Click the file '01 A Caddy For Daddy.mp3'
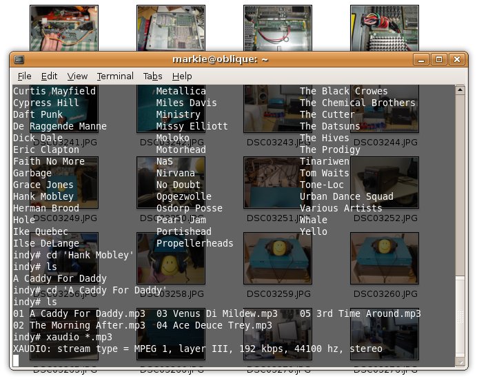Viewport: 477px width, 383px height. [79, 313]
